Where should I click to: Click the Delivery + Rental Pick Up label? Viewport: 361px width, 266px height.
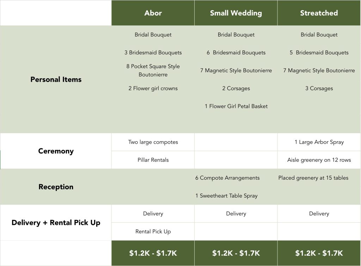click(56, 223)
